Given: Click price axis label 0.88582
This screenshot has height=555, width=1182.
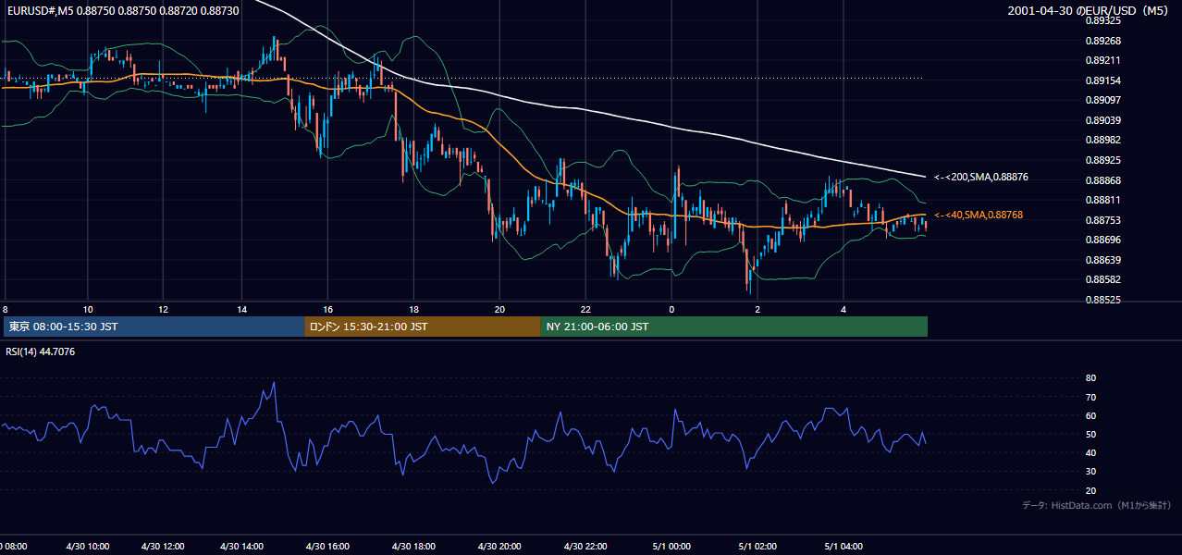Looking at the screenshot, I should click(x=1102, y=279).
